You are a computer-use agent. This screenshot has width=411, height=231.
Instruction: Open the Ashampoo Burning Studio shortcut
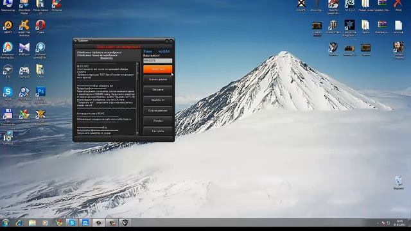tap(8, 50)
